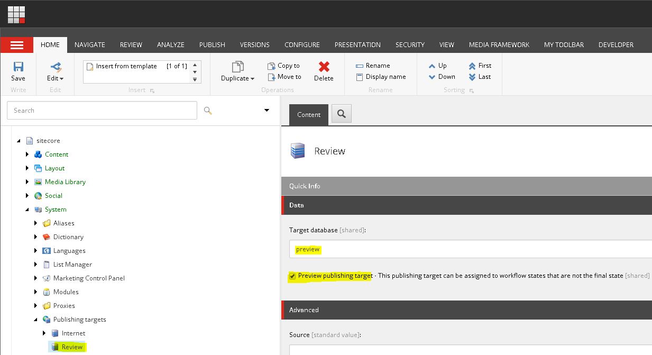This screenshot has height=355, width=652.
Task: Click the Move to icon
Action: coord(271,77)
